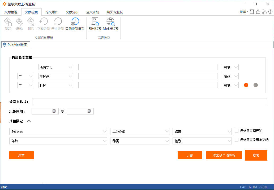
Task: Click the gray minus remove-row icon
Action: (256, 85)
